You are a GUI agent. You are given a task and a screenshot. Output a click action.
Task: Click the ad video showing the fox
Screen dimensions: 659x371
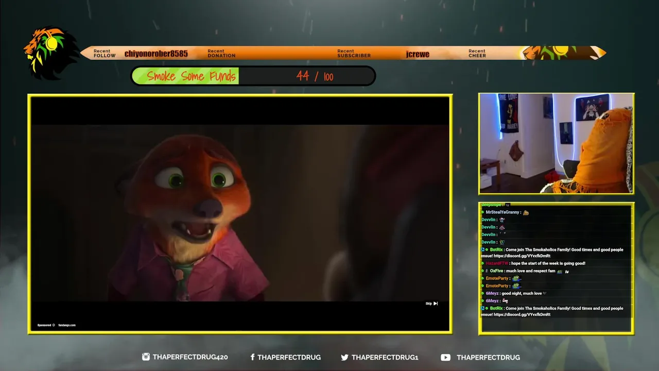(240, 213)
